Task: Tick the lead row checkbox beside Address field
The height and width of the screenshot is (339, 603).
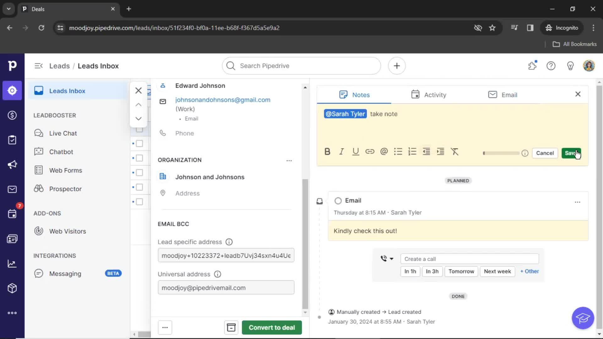Action: (x=139, y=187)
